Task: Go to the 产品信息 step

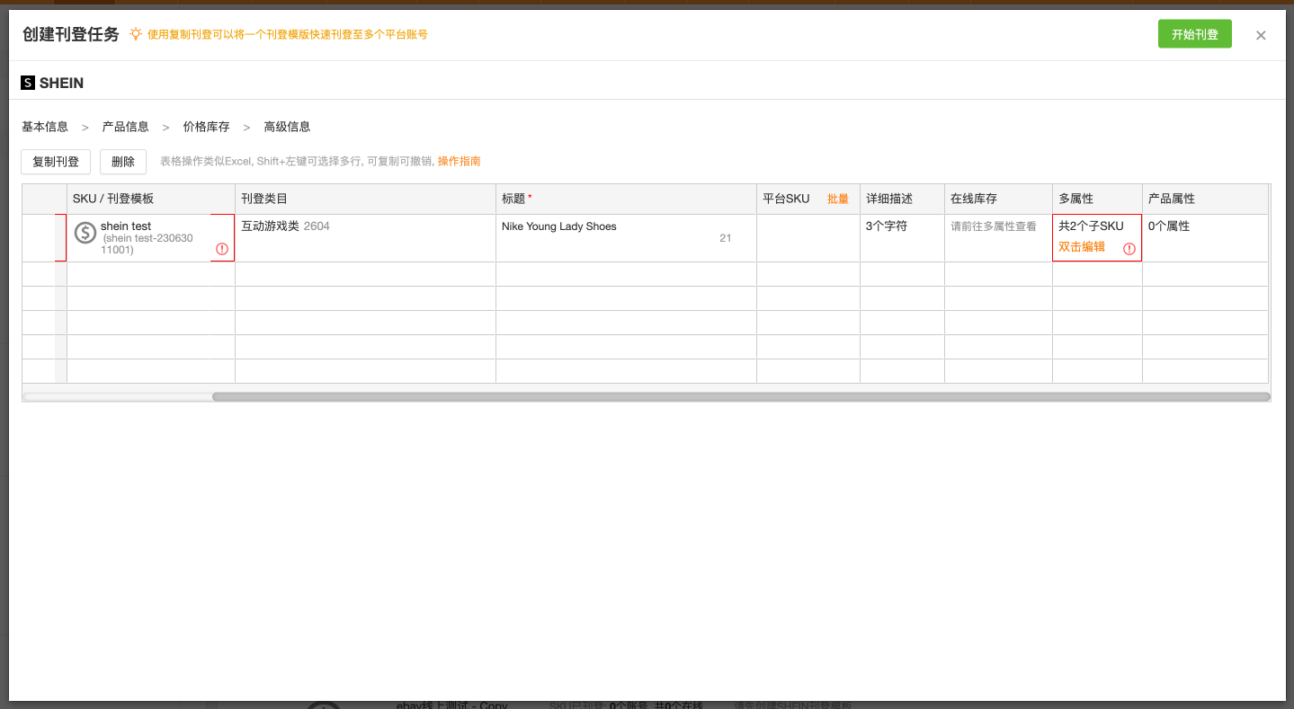Action: pos(126,127)
